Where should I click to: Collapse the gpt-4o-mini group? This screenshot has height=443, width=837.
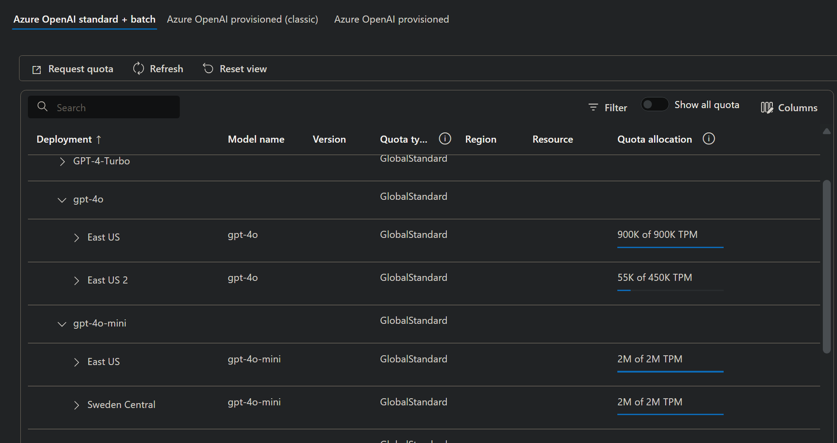[x=62, y=324]
